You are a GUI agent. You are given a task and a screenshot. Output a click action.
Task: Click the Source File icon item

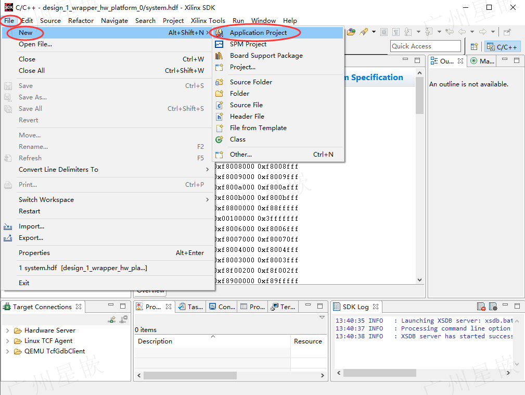pyautogui.click(x=219, y=105)
